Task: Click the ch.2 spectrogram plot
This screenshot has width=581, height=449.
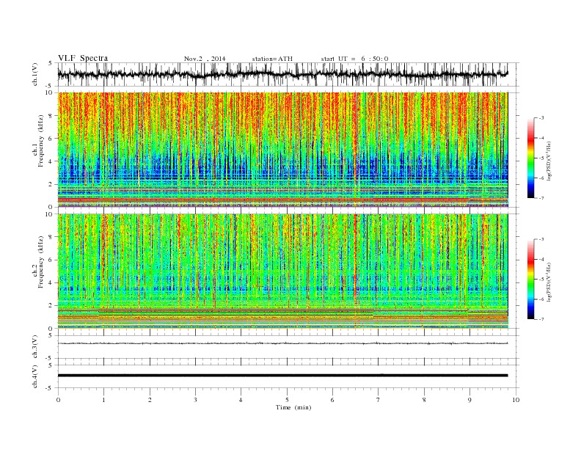Action: 283,271
